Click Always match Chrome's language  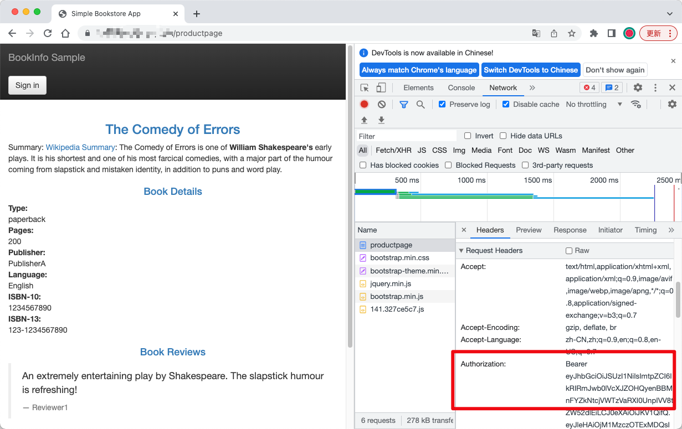[419, 70]
